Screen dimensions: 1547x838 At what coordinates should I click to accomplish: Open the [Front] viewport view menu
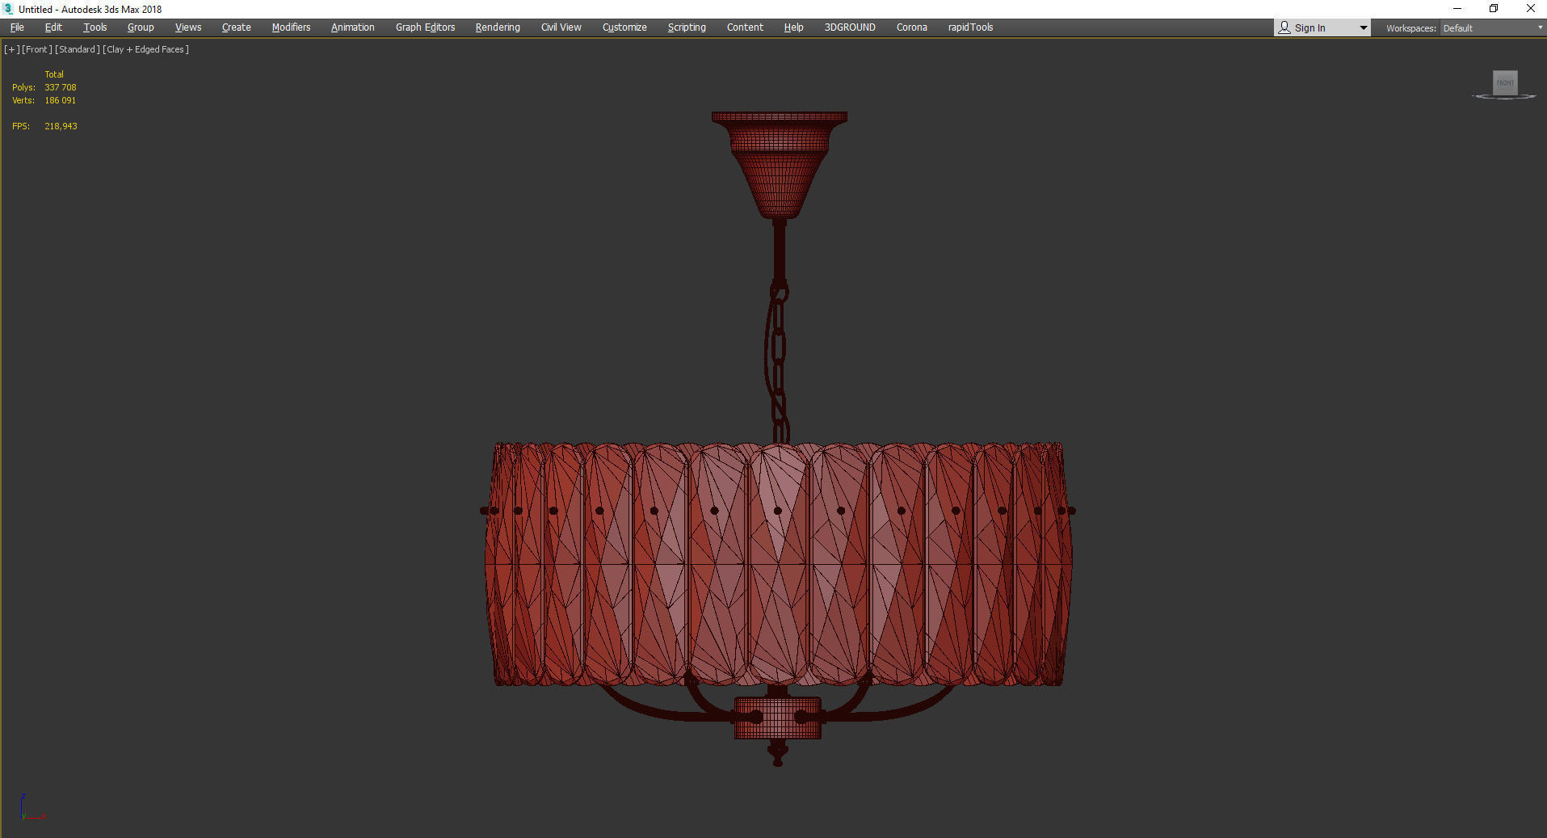[x=37, y=49]
